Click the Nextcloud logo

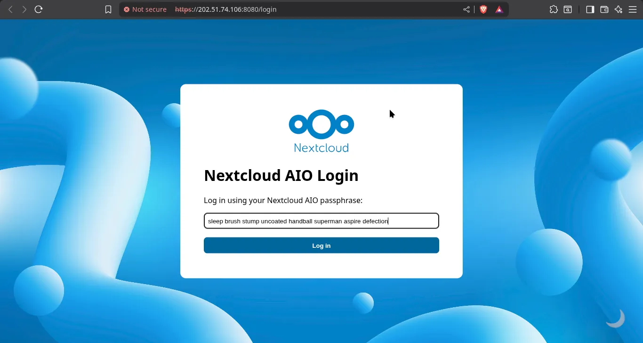point(321,131)
